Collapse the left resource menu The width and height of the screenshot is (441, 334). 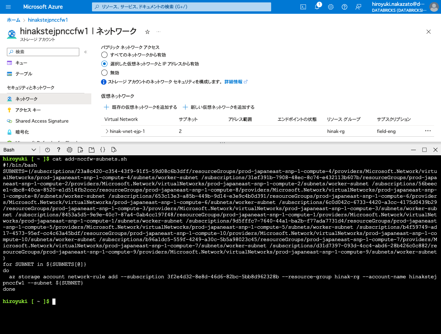click(86, 52)
